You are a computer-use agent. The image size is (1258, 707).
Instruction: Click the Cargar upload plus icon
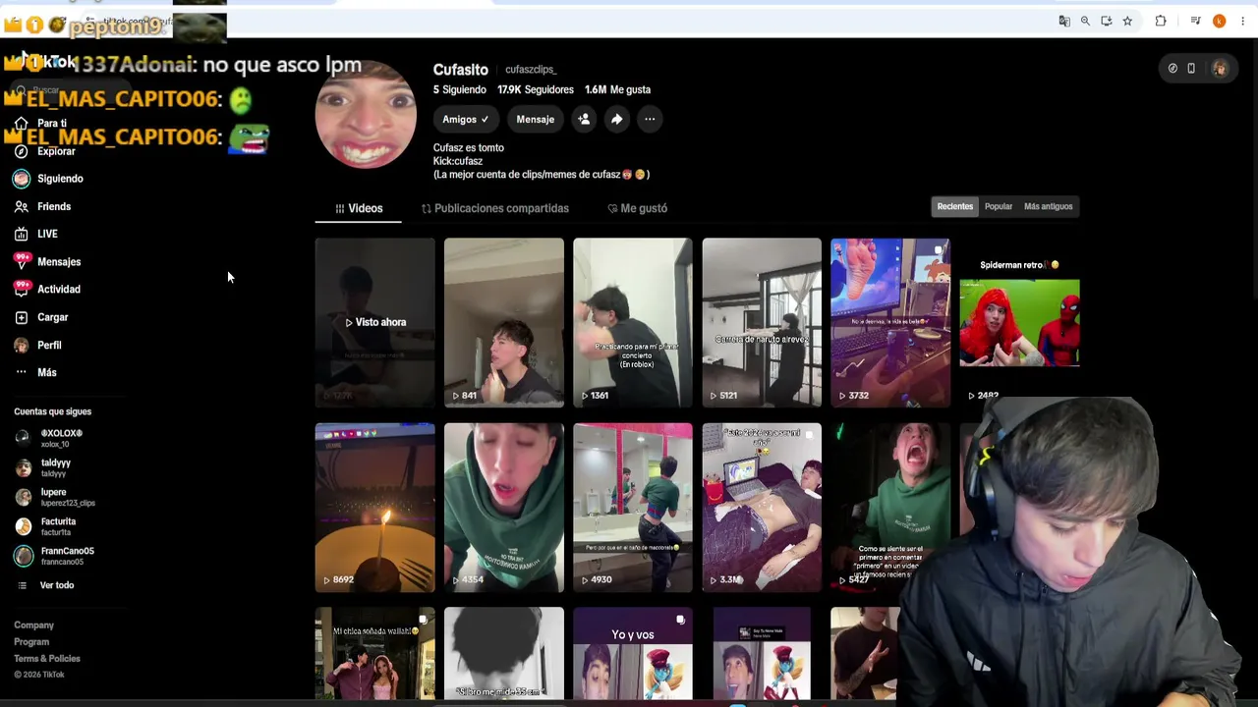coord(22,317)
